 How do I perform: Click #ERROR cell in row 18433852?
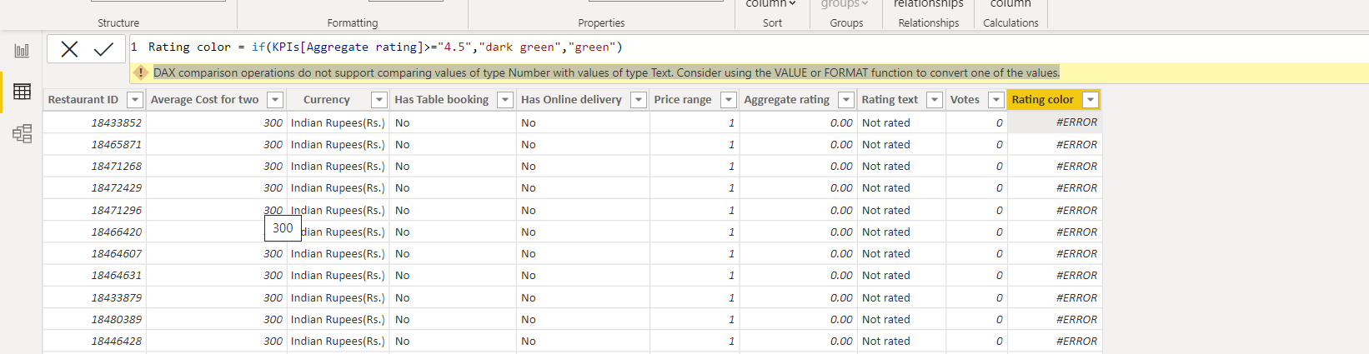(1055, 122)
